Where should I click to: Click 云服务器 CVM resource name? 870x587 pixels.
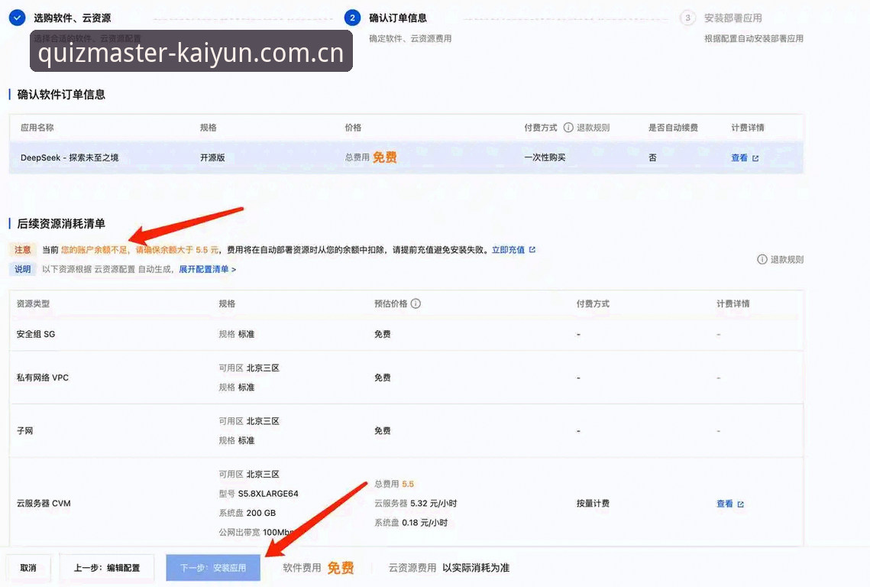pos(44,503)
